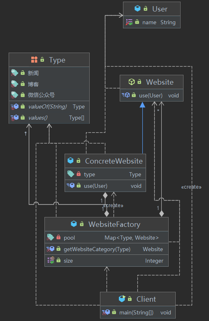Screen dimensions: 209x321
Task: Select the getWebsiteCategory(Type) method
Action: tap(97, 249)
